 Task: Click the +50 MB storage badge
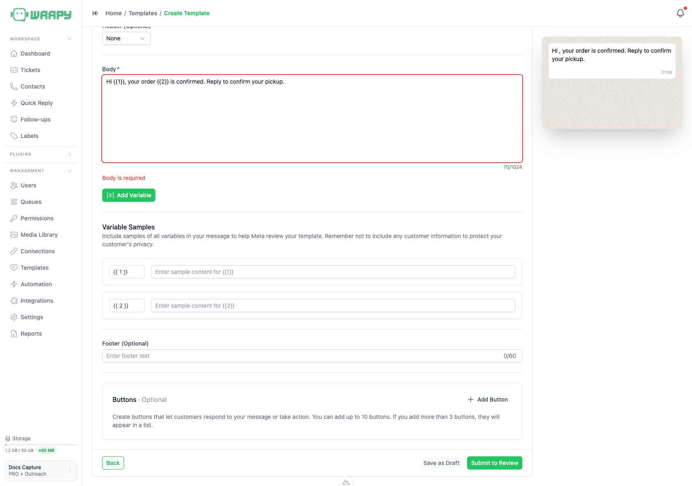[47, 451]
